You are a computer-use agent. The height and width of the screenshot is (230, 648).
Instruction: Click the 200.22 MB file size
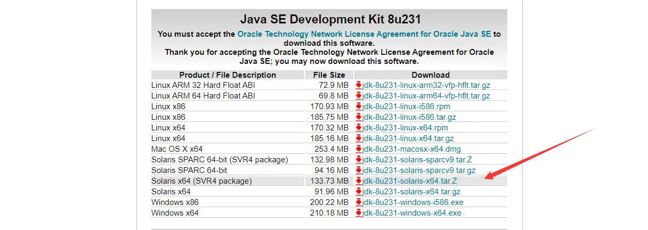click(x=329, y=202)
